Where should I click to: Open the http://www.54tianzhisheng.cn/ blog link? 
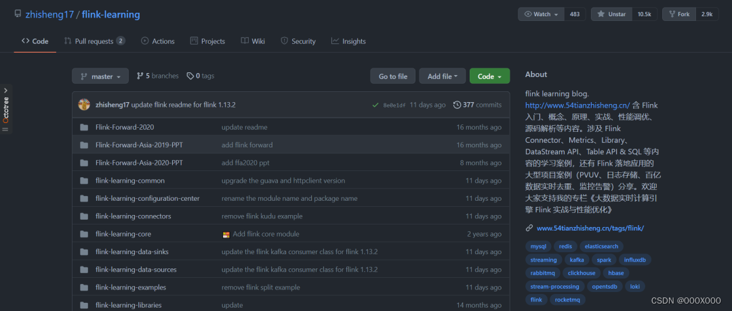coord(577,105)
